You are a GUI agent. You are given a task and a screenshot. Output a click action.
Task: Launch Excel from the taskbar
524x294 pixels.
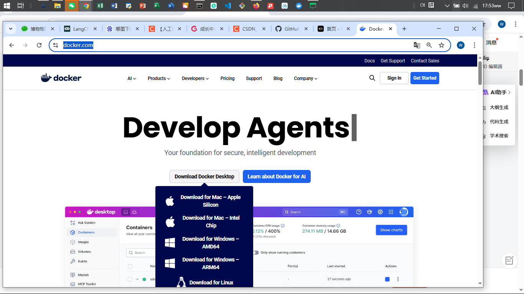100,6
